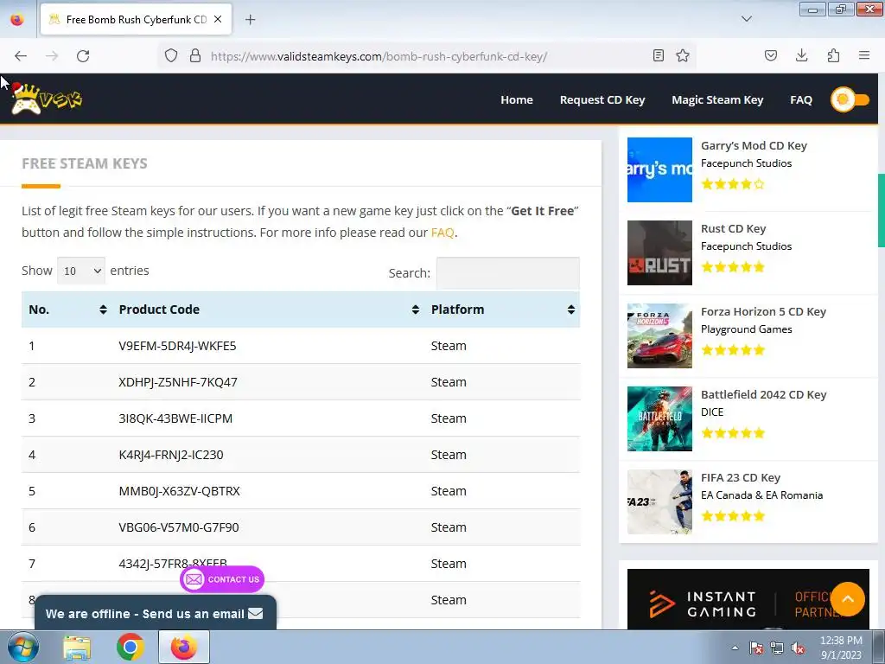Show hidden system tray icons

click(735, 648)
